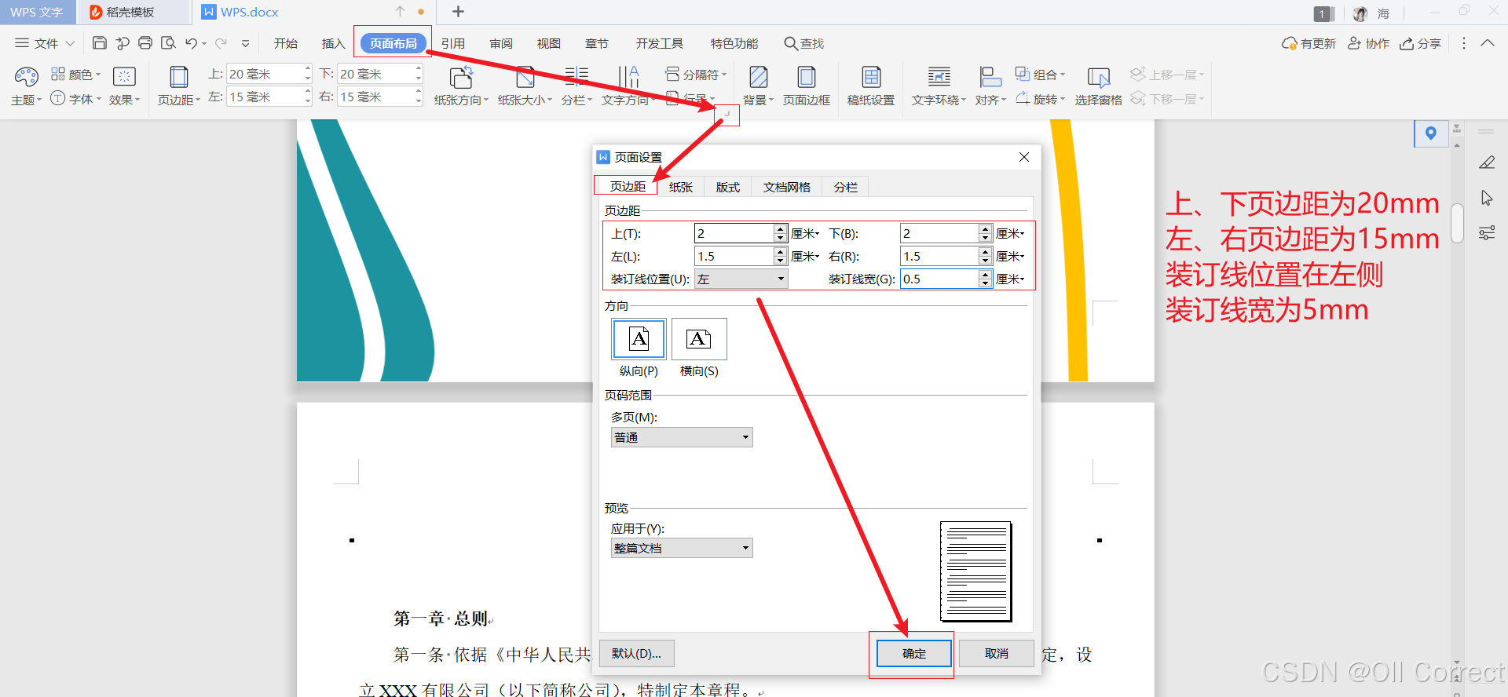This screenshot has height=697, width=1508.
Task: Open the Effects (效果) option
Action: (124, 86)
